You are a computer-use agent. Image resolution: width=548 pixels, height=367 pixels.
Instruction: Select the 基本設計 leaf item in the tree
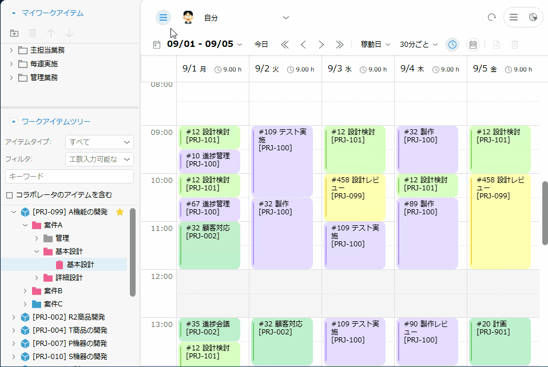click(80, 265)
